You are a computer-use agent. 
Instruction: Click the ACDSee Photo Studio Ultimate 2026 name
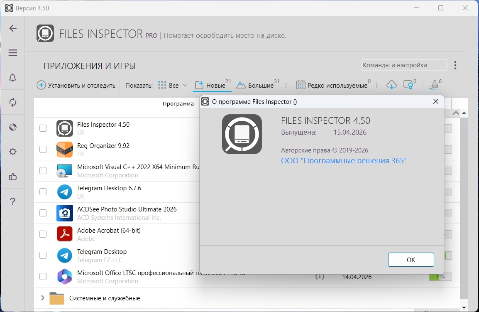pos(127,209)
